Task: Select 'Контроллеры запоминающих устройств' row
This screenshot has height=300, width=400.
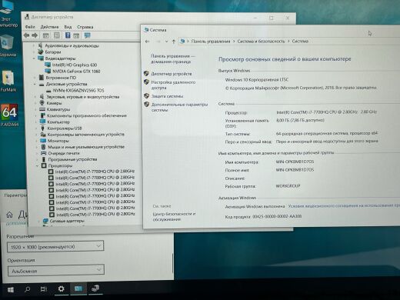Action: [x=86, y=135]
